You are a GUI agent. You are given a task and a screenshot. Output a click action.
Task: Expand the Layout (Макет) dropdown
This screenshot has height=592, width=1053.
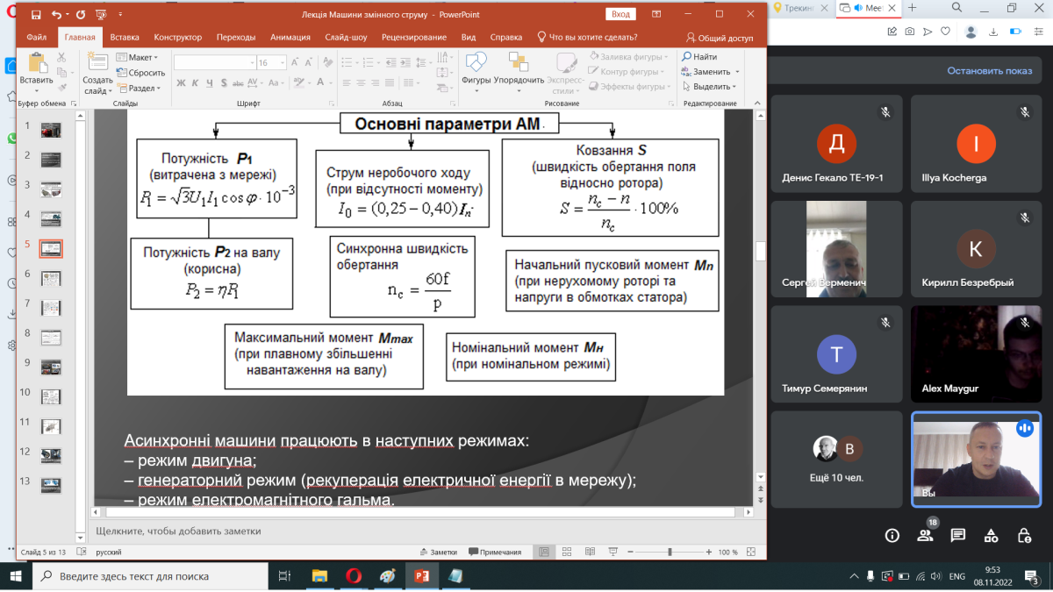(139, 58)
